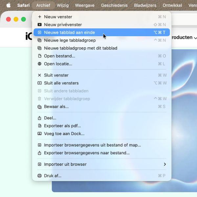This screenshot has height=197, width=197.
Task: Click the yellow minimize window button
Action: click(16, 19)
